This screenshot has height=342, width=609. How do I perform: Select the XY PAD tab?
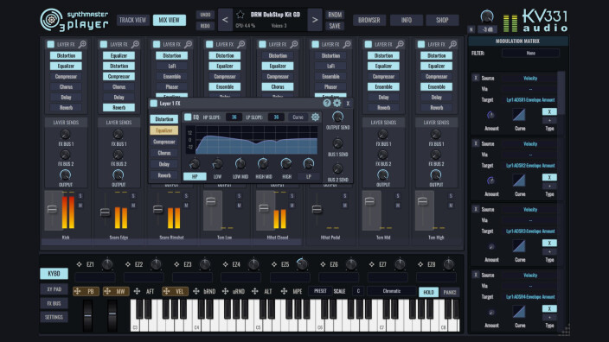(54, 288)
